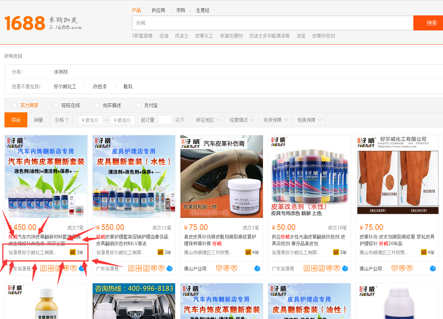443x319 pixels.
Task: Switch to the 供应商 search tab
Action: click(158, 10)
